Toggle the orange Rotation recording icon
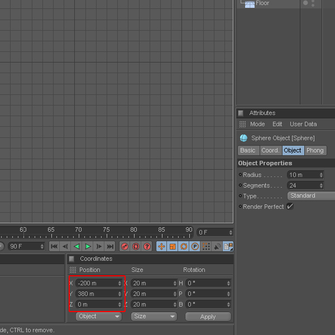The image size is (335, 335). coord(184,246)
